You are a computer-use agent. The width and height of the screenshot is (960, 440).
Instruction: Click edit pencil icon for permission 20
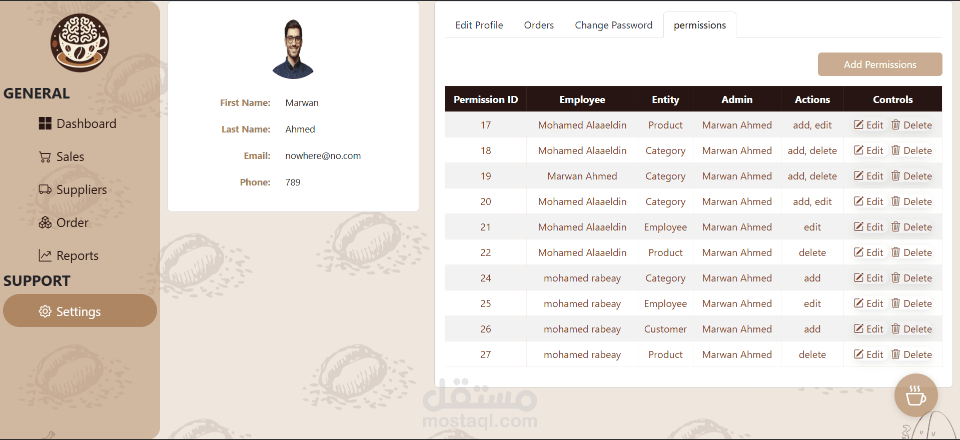click(858, 201)
